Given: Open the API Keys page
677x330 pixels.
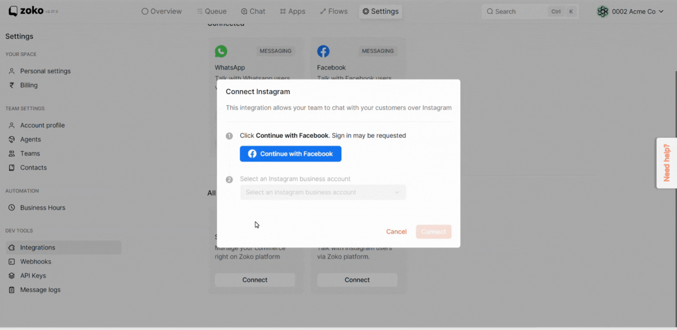Looking at the screenshot, I should (x=33, y=275).
